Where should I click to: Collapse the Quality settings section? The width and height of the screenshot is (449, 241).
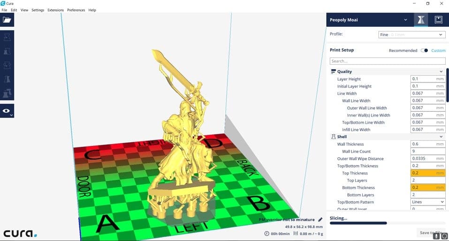pyautogui.click(x=441, y=72)
